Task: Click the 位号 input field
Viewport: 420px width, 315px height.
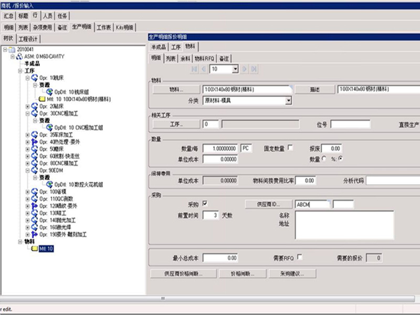Action: [350, 124]
